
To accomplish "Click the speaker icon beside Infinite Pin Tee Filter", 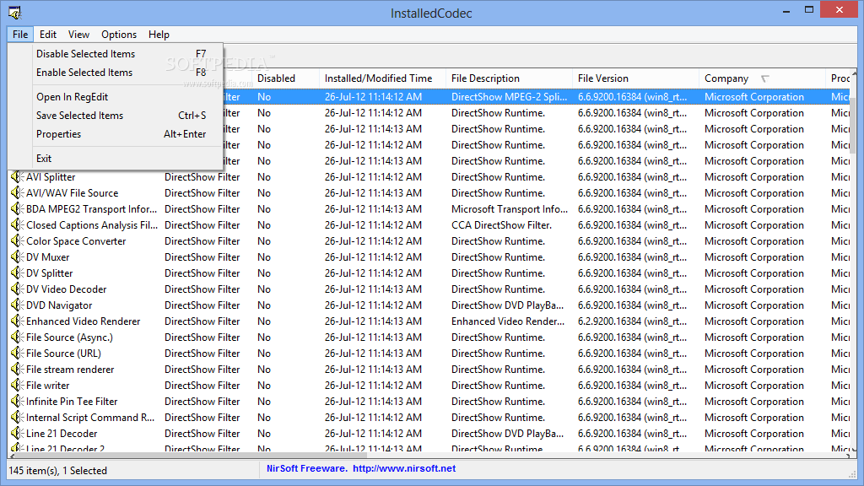I will (x=17, y=401).
